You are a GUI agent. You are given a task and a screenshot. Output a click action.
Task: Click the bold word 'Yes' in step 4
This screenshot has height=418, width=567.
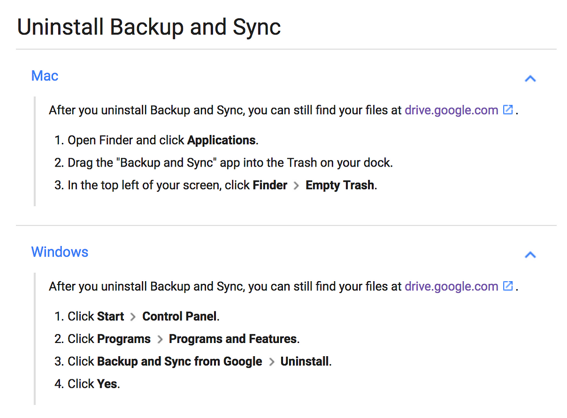pyautogui.click(x=107, y=384)
